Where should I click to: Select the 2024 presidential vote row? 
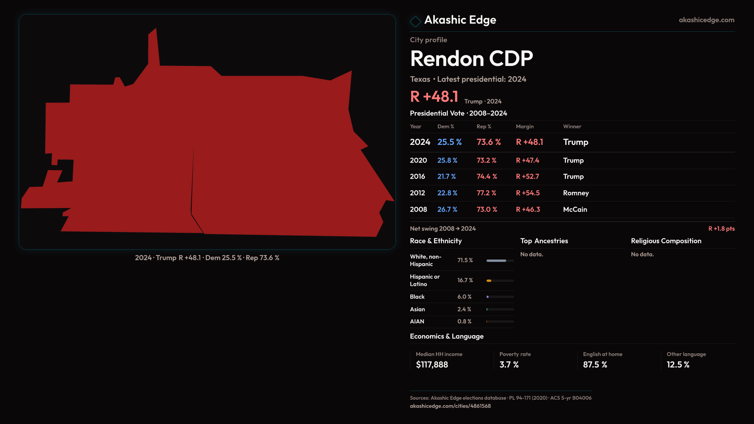coord(499,142)
